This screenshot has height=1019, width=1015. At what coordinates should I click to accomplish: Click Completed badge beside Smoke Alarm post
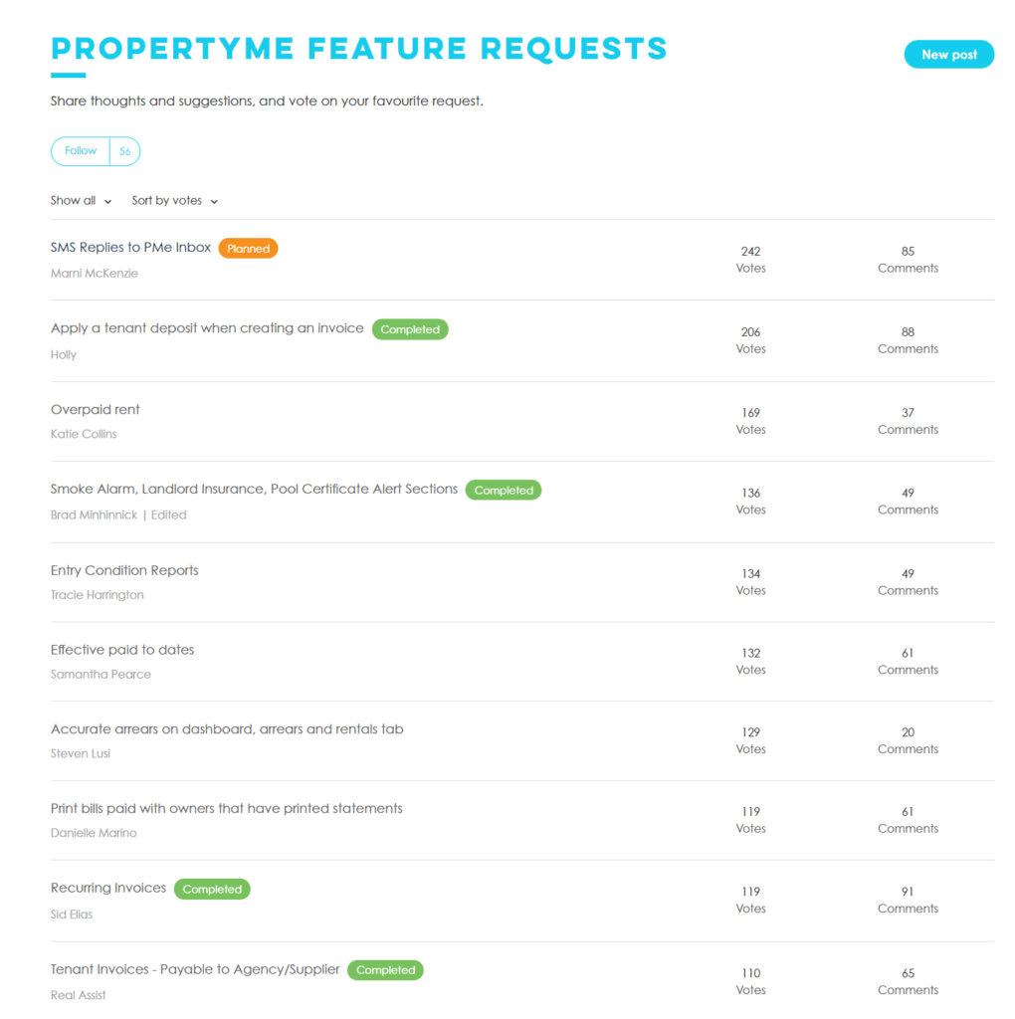[x=504, y=490]
